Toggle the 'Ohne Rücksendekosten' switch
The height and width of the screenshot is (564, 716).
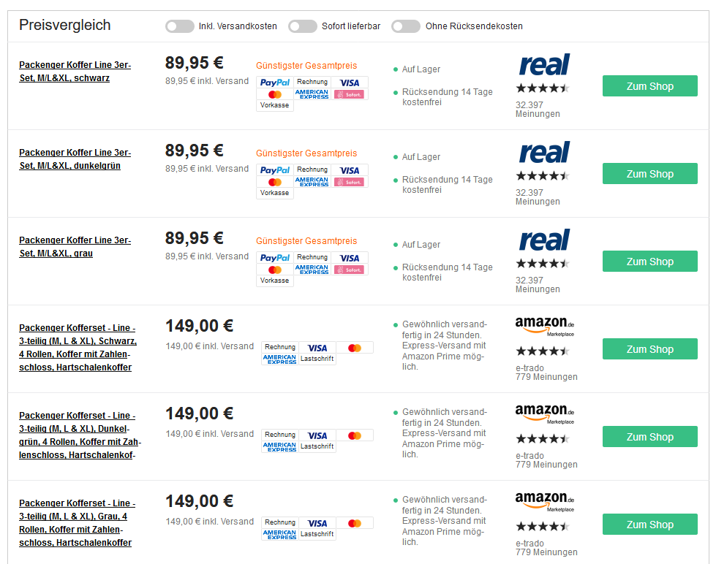[x=406, y=26]
